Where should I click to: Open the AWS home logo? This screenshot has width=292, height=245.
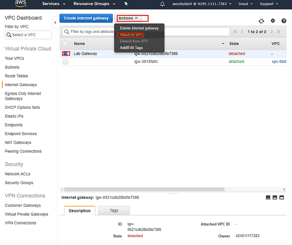21,4
